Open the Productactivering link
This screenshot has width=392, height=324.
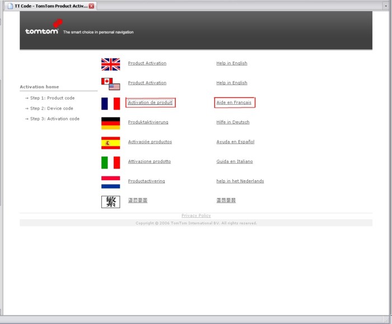(146, 181)
